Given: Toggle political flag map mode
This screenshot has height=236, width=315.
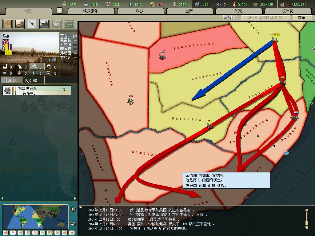Looking at the screenshot, I should (x=13, y=233).
